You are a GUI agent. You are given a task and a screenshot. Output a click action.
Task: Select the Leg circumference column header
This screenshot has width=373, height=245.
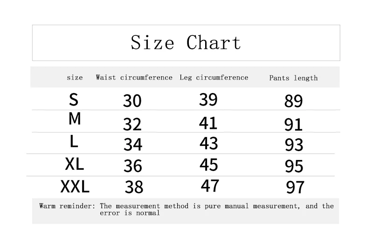(214, 78)
